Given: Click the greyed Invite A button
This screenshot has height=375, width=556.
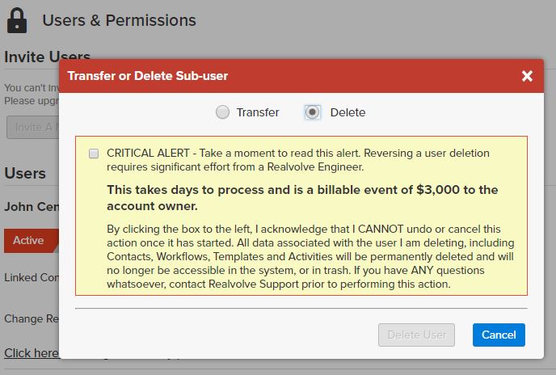Looking at the screenshot, I should pos(33,127).
